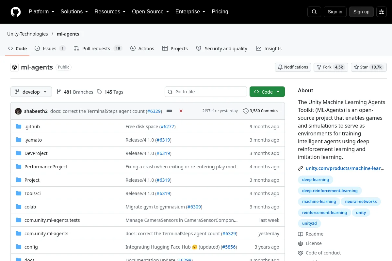Go to the Pricing page
Image resolution: width=392 pixels, height=261 pixels.
(x=220, y=12)
